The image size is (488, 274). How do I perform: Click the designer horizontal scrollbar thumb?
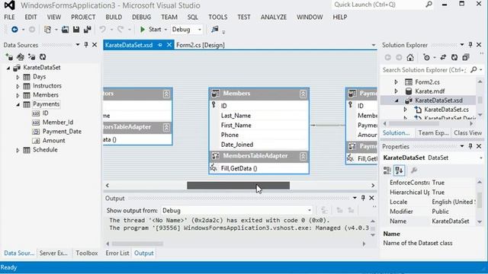238,186
